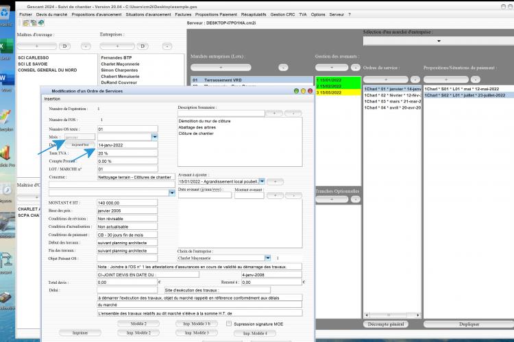Click the Modèle 2 button
The height and width of the screenshot is (342, 514).
tap(138, 324)
